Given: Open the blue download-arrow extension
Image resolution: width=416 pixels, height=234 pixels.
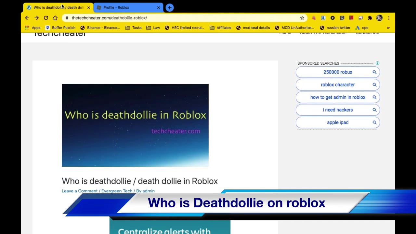Looking at the screenshot, I should click(323, 18).
